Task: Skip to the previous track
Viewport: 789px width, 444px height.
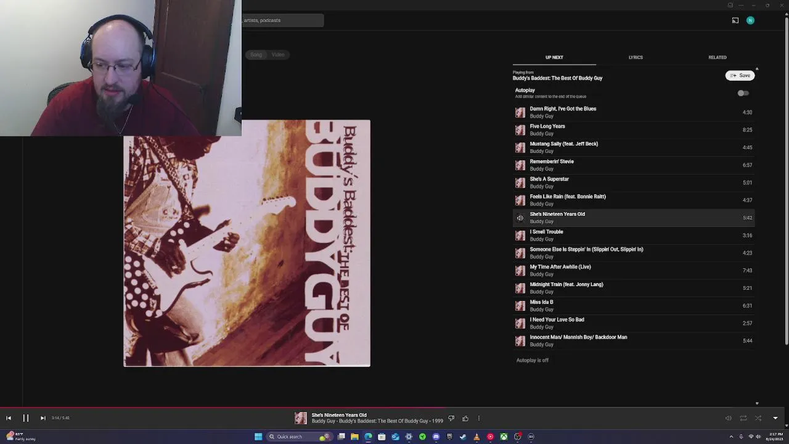Action: pos(9,418)
